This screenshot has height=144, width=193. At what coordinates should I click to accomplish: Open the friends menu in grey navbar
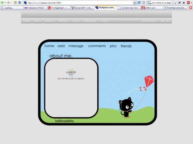pyautogui.click(x=64, y=21)
